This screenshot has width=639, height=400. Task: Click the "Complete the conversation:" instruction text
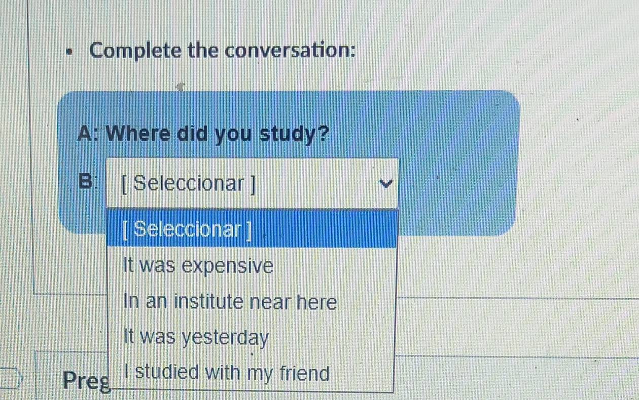tap(222, 51)
